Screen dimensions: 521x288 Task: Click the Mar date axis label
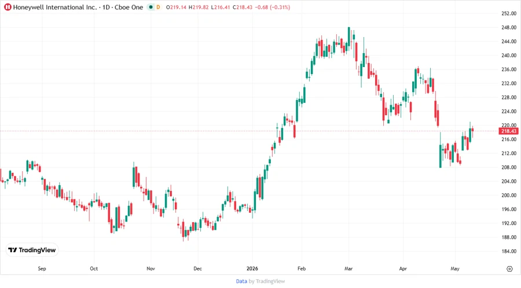coord(348,268)
